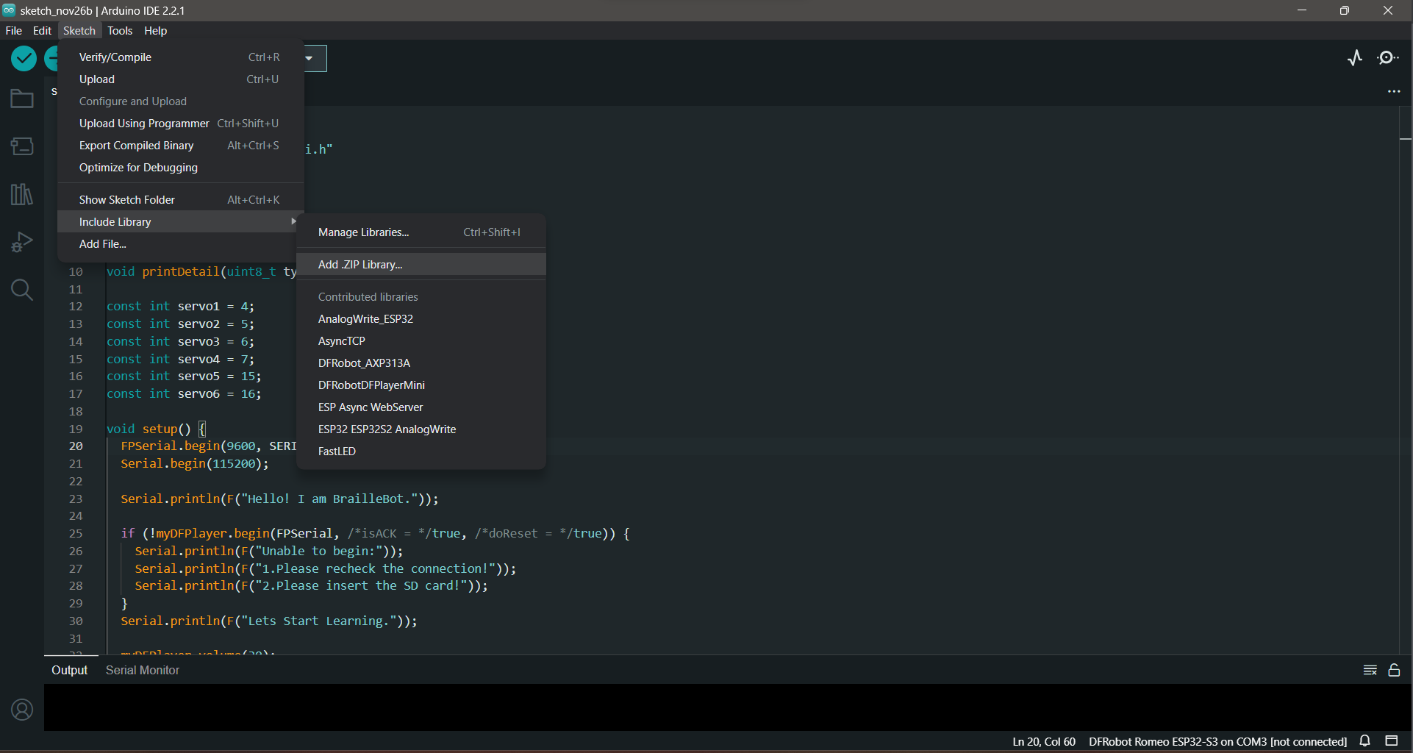This screenshot has width=1413, height=753.
Task: Choose Add .ZIP Library...
Action: pyautogui.click(x=421, y=265)
